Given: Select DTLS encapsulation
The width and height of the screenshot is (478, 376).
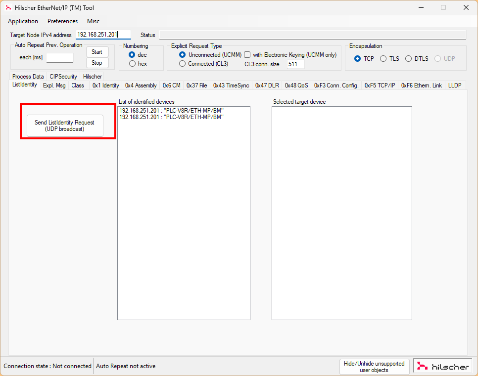Looking at the screenshot, I should (x=417, y=59).
